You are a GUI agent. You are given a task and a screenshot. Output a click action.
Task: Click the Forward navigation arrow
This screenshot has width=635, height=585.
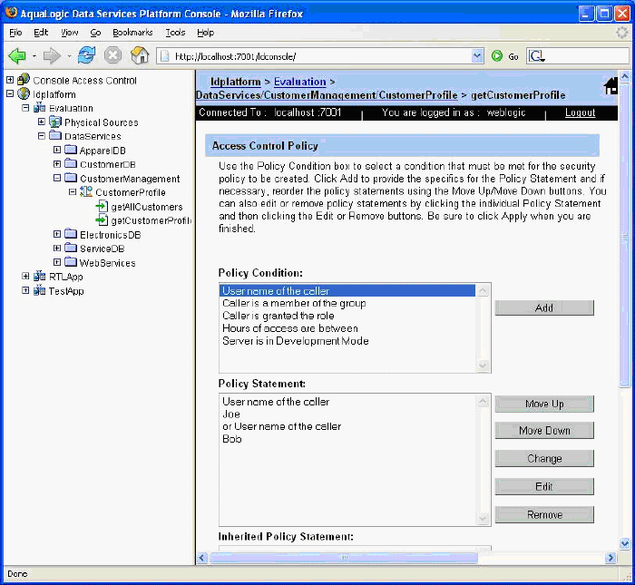52,55
